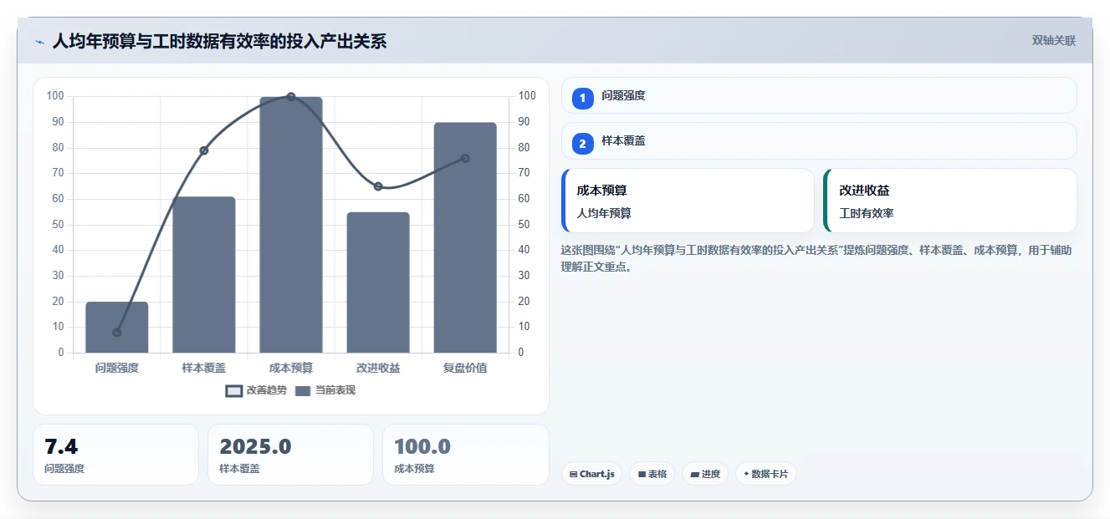This screenshot has width=1110, height=519.
Task: Click the 样本覆盖 bar in the chart
Action: 204,275
